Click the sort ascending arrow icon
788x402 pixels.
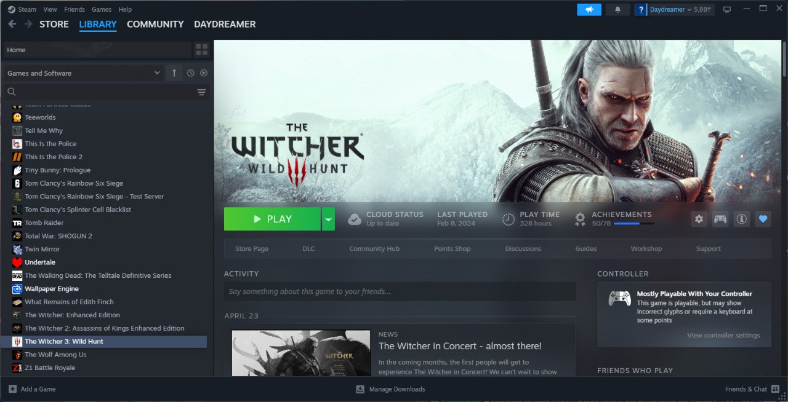pos(174,73)
